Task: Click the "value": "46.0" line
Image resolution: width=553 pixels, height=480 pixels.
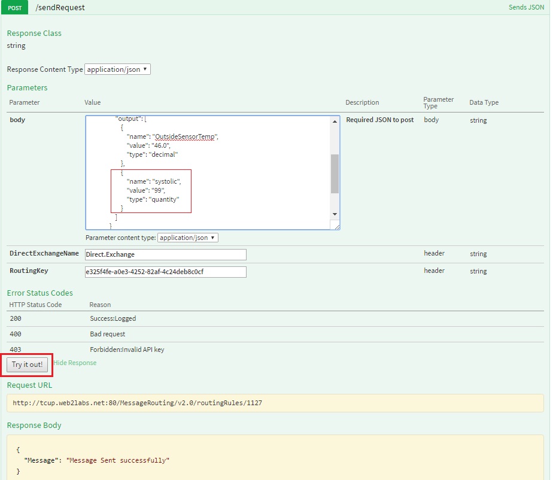Action: (x=148, y=145)
